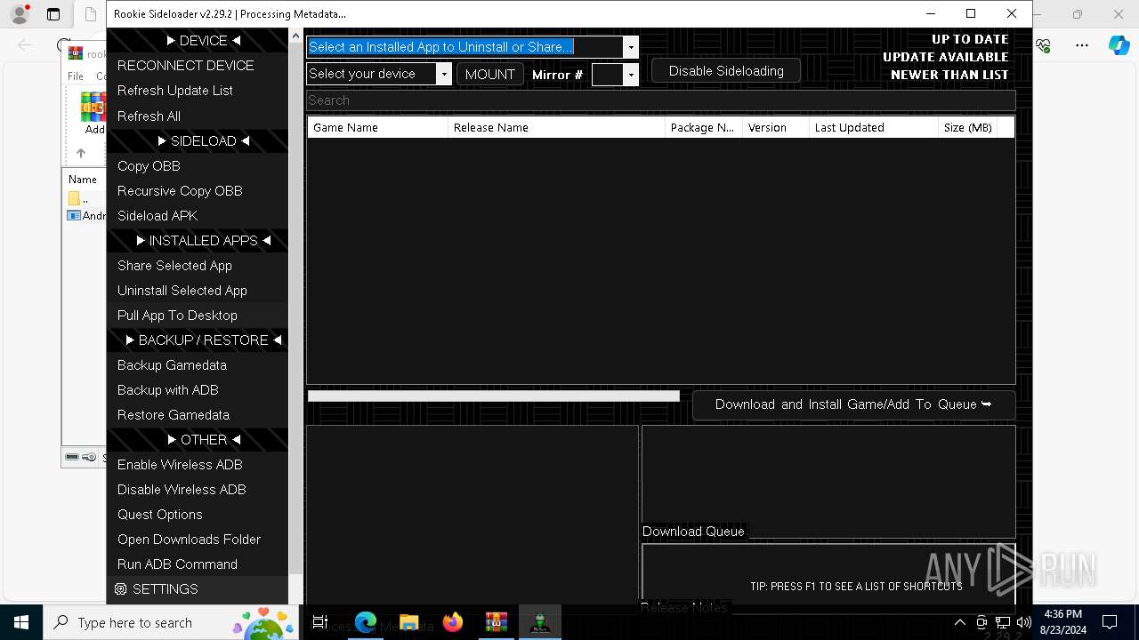The height and width of the screenshot is (640, 1139).
Task: Filter by UPDATE AVAILABLE label
Action: tap(946, 57)
